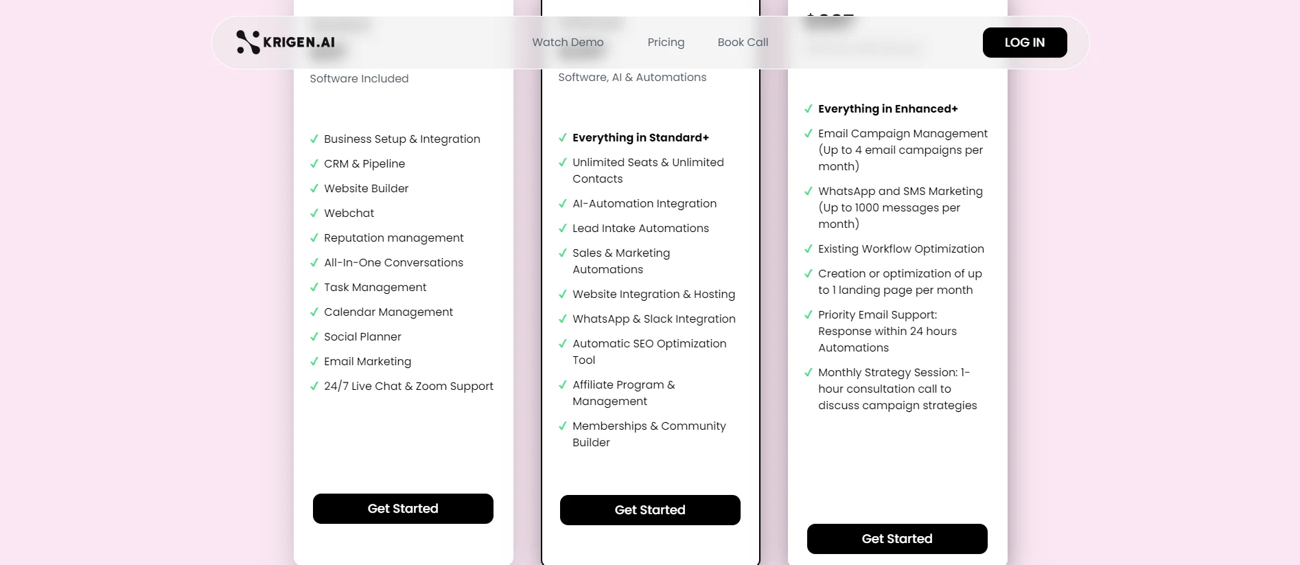Click Get Started on the rightmost plan

[x=897, y=538]
